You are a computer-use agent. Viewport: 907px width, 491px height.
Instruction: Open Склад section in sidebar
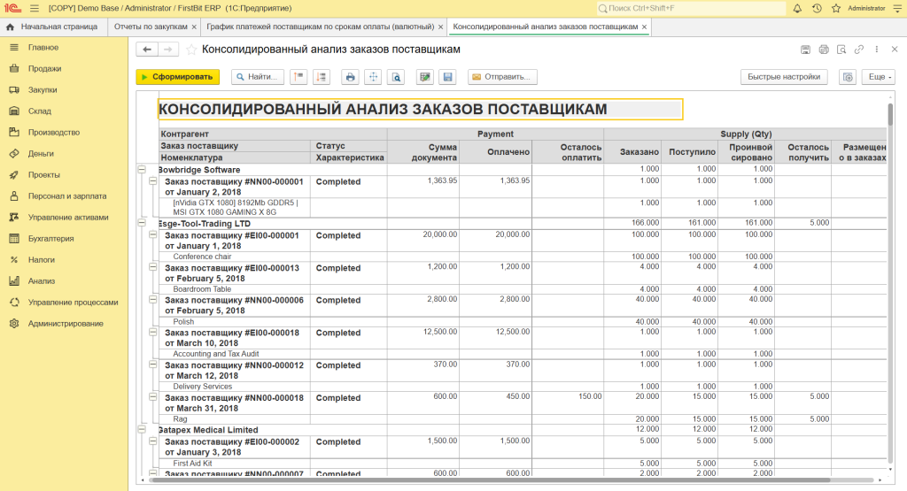[x=64, y=111]
